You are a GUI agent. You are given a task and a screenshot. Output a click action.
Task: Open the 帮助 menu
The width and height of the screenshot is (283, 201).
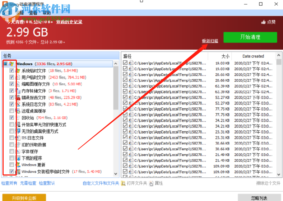coord(47,13)
